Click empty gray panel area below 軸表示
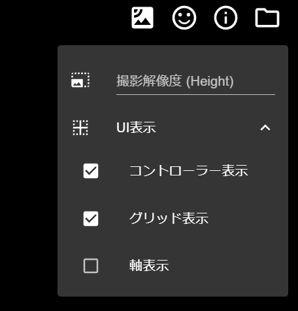 coord(173,285)
